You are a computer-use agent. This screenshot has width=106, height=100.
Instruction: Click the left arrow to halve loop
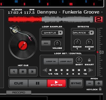[45, 70]
